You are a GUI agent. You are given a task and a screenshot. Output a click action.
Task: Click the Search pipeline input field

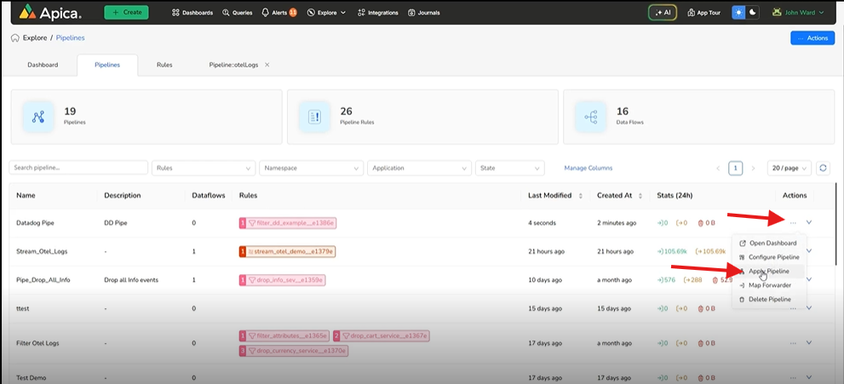pyautogui.click(x=78, y=169)
